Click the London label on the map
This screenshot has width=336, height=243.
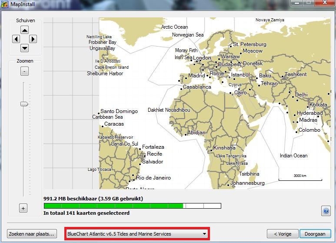(202, 58)
